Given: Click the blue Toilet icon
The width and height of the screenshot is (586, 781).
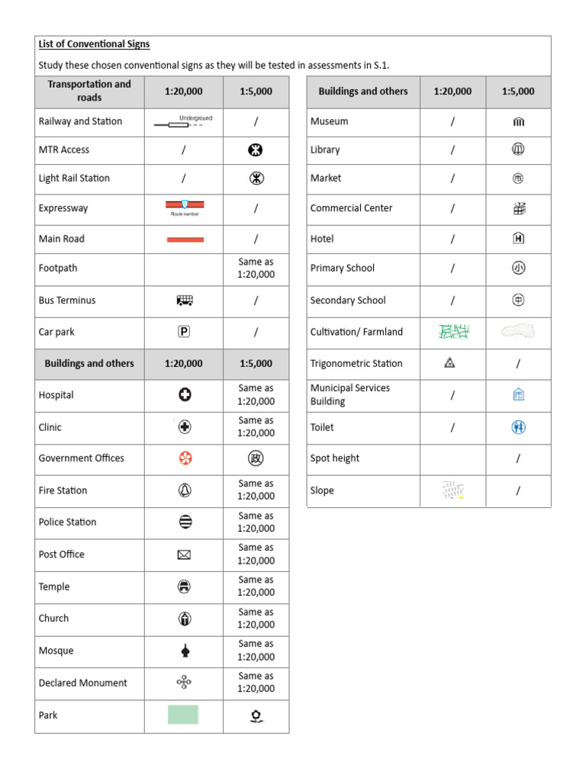Looking at the screenshot, I should click(x=518, y=427).
